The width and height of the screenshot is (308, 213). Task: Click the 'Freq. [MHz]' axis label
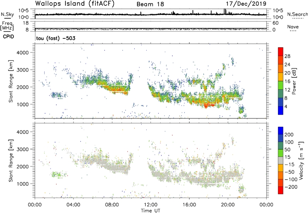(x=7, y=26)
